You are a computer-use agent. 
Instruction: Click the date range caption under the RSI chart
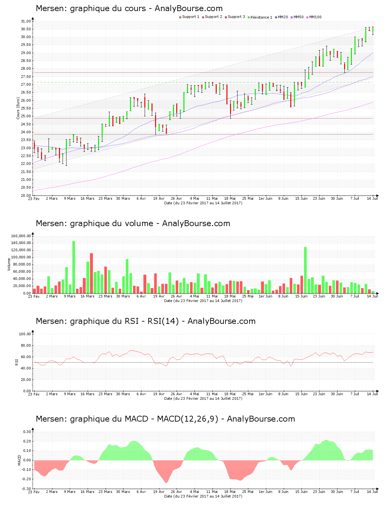pyautogui.click(x=203, y=398)
